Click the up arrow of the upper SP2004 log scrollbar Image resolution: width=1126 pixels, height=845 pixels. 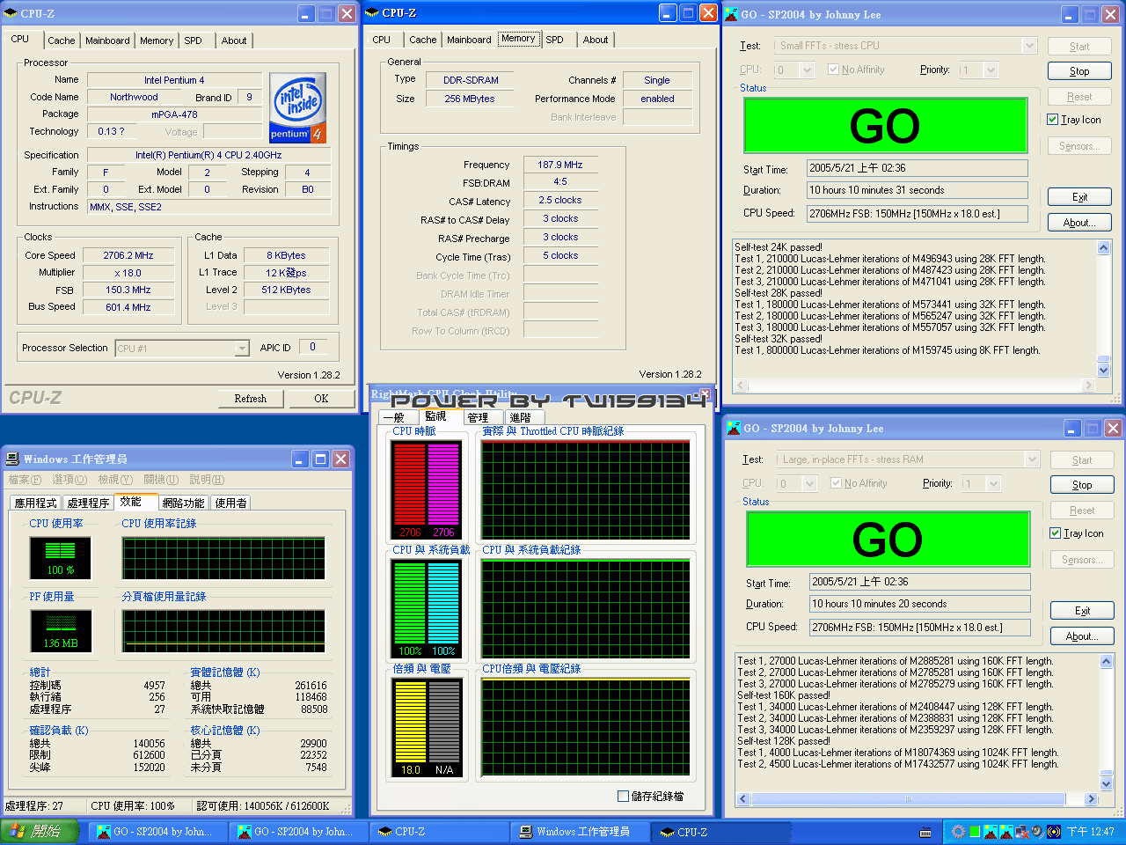tap(1103, 248)
